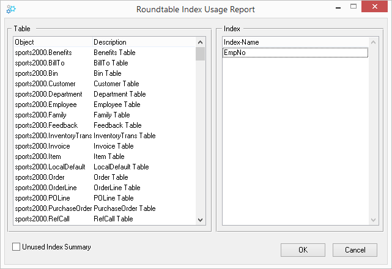Select the sports2000.Item row
The image size is (392, 269).
coord(105,157)
